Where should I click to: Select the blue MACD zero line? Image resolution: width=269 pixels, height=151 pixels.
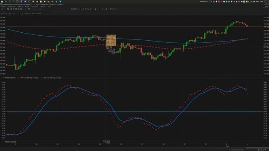tap(134, 112)
